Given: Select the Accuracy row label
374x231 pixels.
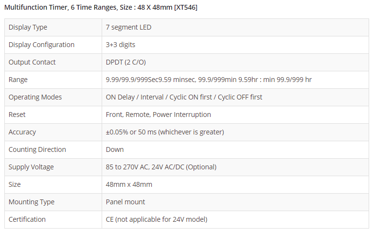Looking at the screenshot, I should coord(22,132).
